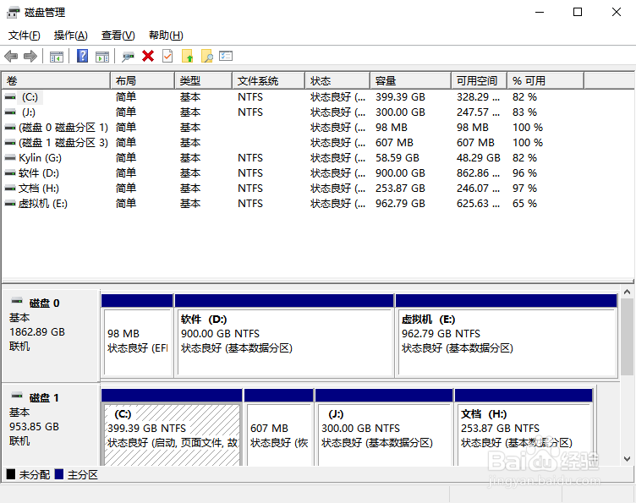636x503 pixels.
Task: Maximize the Disk Management window
Action: click(578, 12)
